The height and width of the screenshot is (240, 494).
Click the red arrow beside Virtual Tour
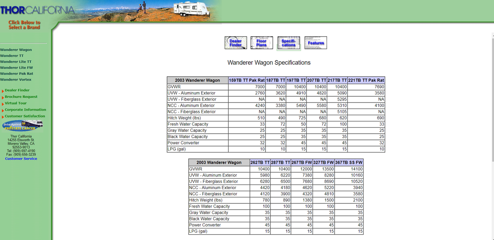coord(3,104)
